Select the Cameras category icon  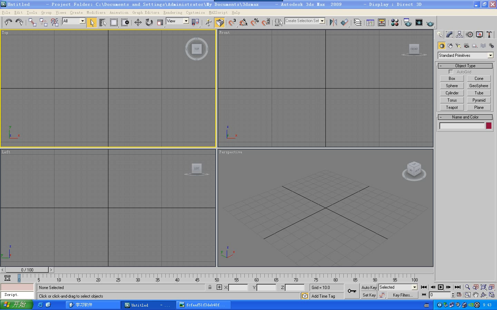[x=467, y=46]
